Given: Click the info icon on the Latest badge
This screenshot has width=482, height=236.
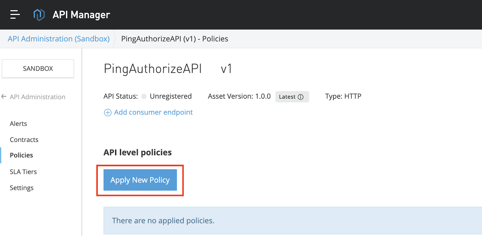Looking at the screenshot, I should pyautogui.click(x=300, y=96).
